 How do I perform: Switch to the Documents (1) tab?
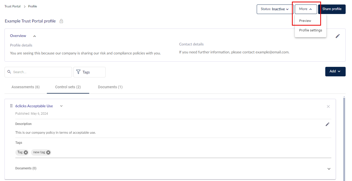click(110, 87)
